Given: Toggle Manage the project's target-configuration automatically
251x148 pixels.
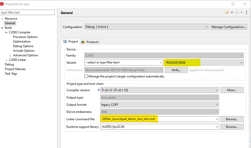Looking at the screenshot, I should coord(86,76).
